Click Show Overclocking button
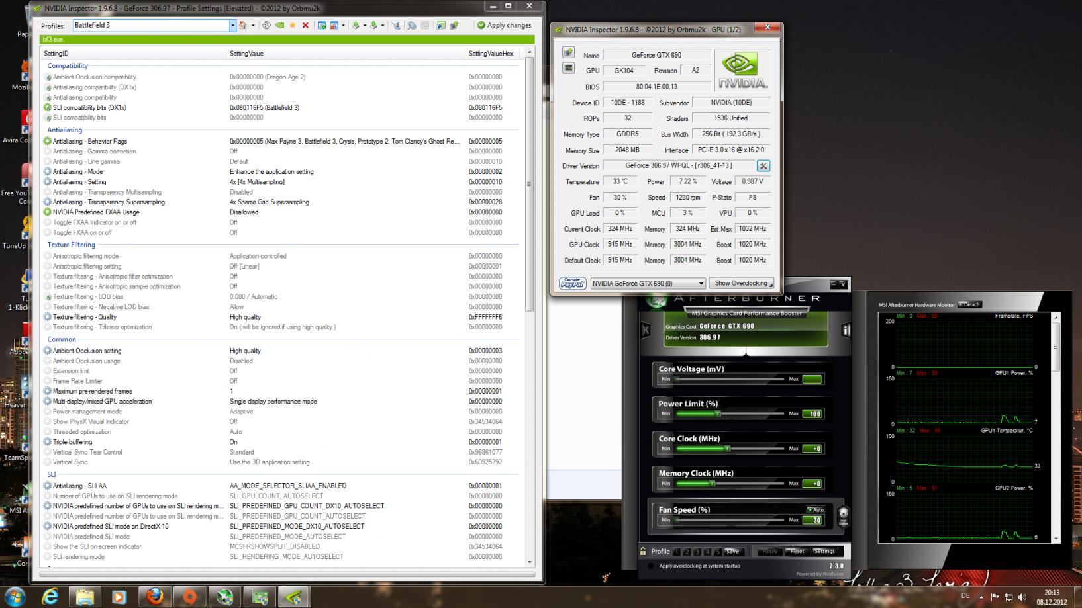Image resolution: width=1082 pixels, height=608 pixels. click(742, 283)
